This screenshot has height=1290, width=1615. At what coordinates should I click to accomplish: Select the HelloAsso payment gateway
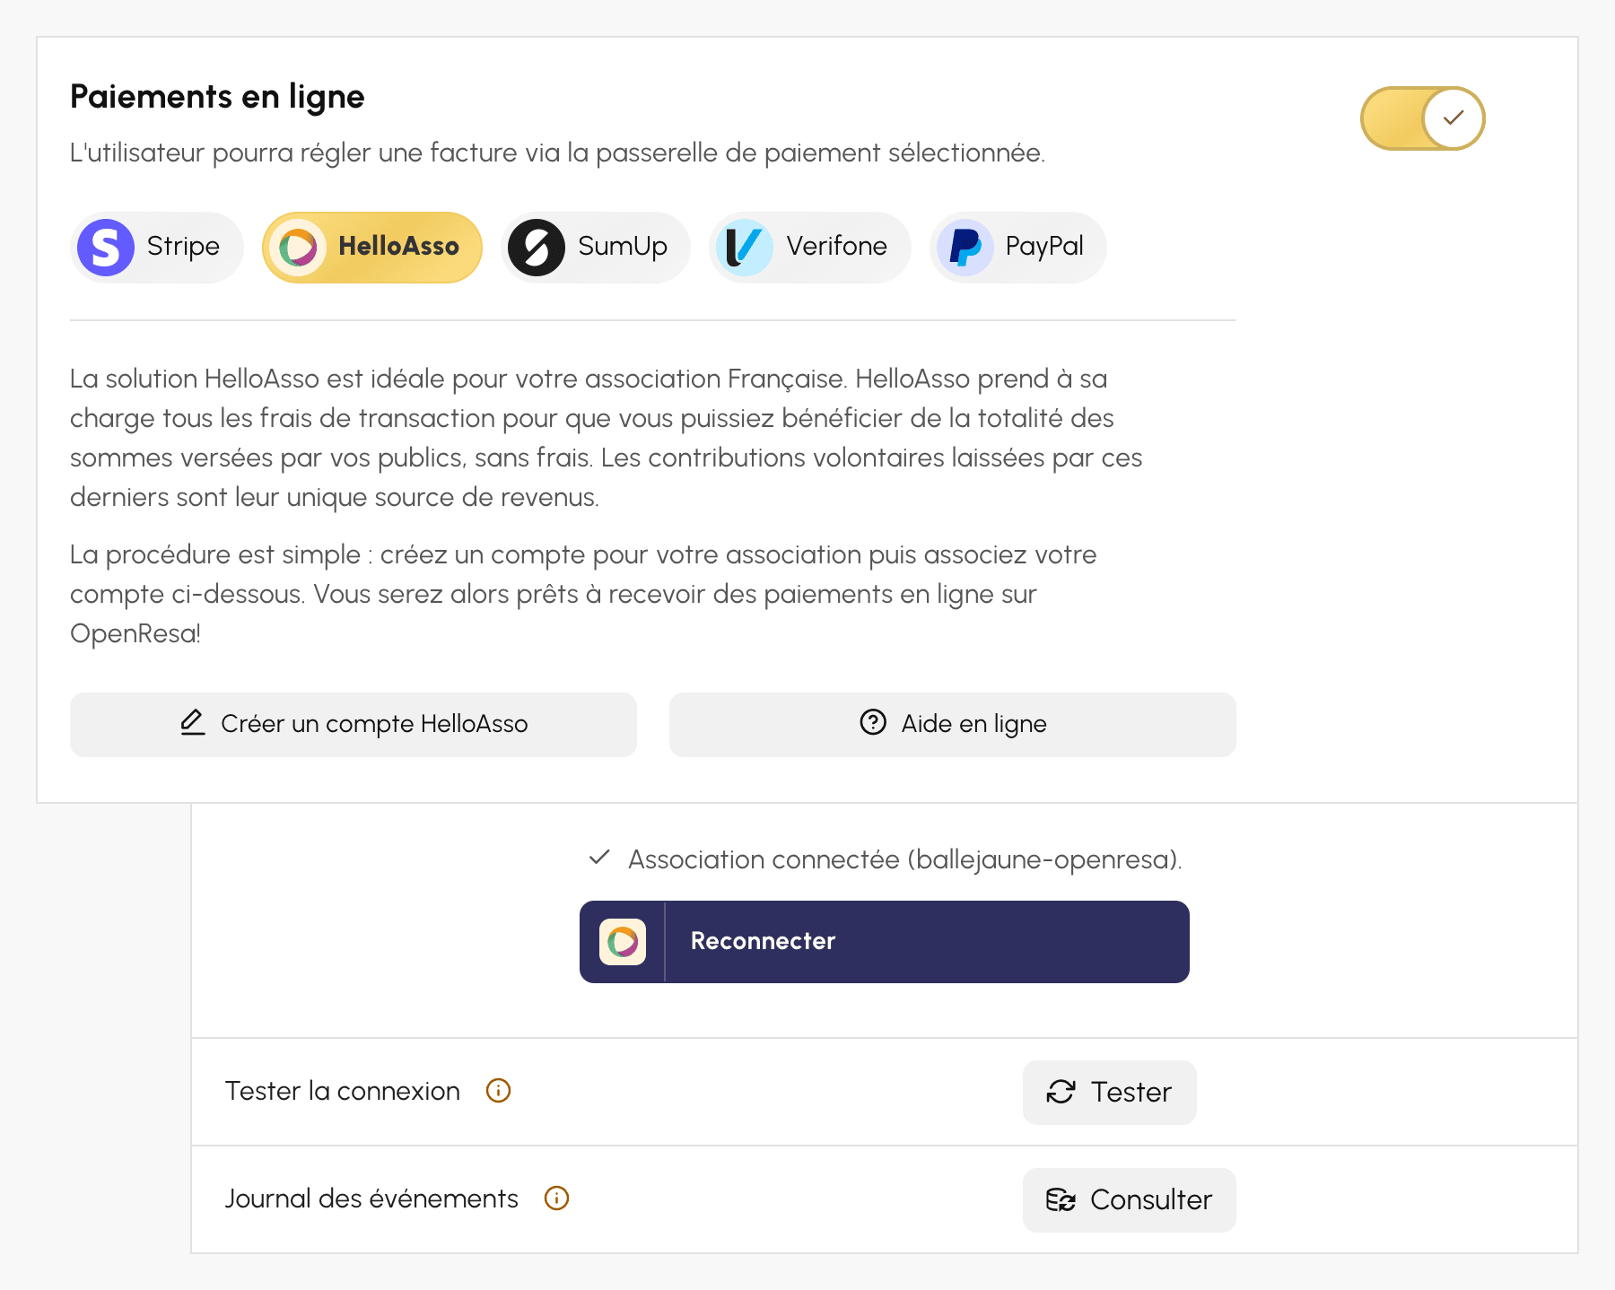pyautogui.click(x=372, y=247)
